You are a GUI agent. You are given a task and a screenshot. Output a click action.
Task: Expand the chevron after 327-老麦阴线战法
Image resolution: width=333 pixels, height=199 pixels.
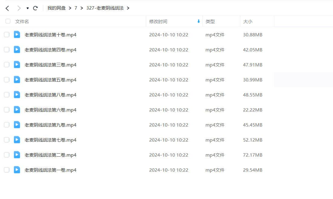point(128,8)
